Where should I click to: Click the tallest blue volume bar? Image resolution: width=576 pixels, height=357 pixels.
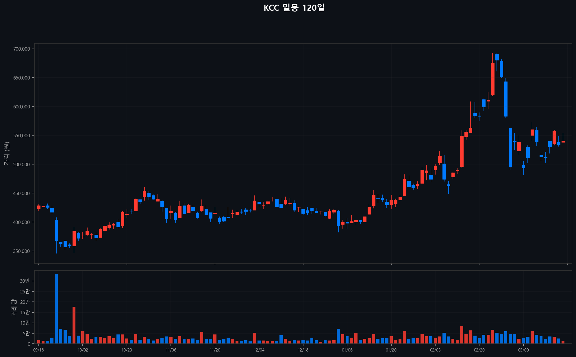coord(56,308)
